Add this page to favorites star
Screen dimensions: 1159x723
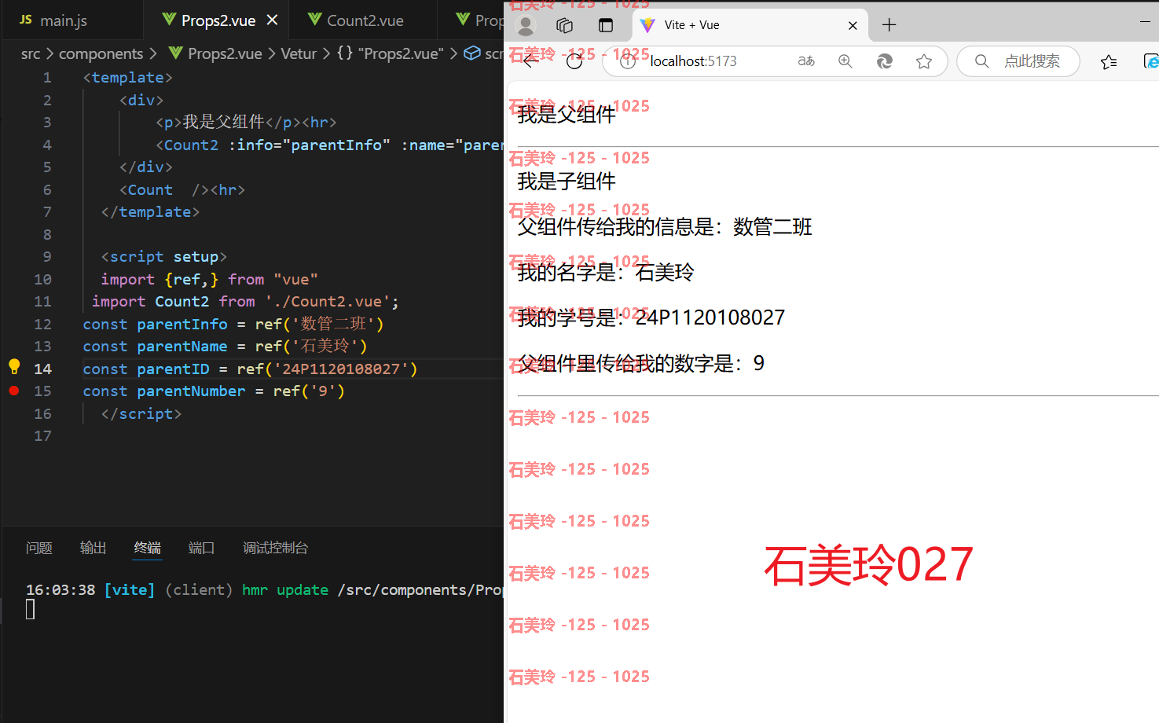[x=924, y=61]
